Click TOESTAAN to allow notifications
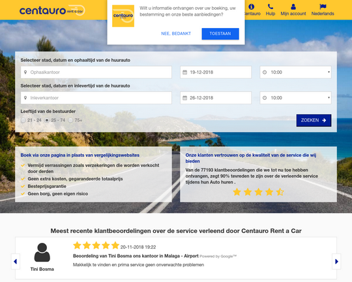This screenshot has height=282, width=352. [x=220, y=34]
